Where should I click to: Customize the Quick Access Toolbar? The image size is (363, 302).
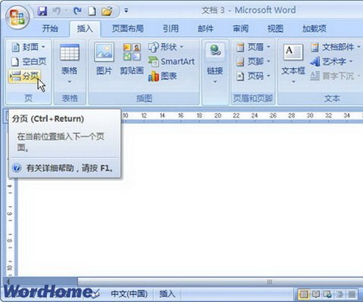click(126, 11)
